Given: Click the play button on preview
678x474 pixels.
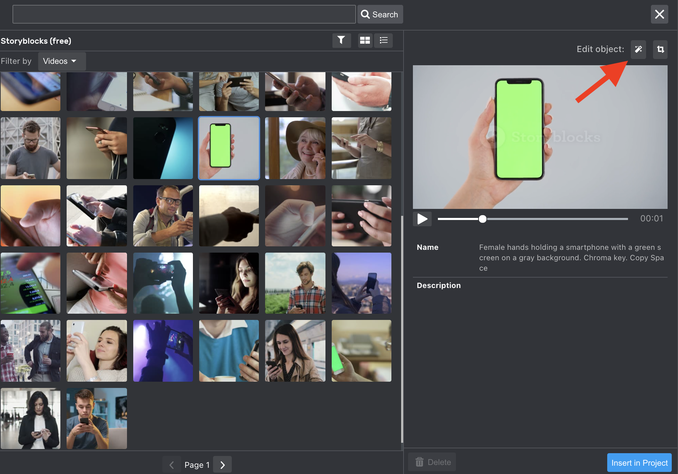Looking at the screenshot, I should (422, 219).
